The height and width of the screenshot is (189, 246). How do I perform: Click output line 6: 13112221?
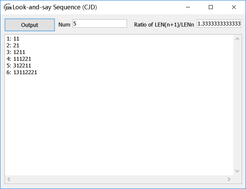22,72
